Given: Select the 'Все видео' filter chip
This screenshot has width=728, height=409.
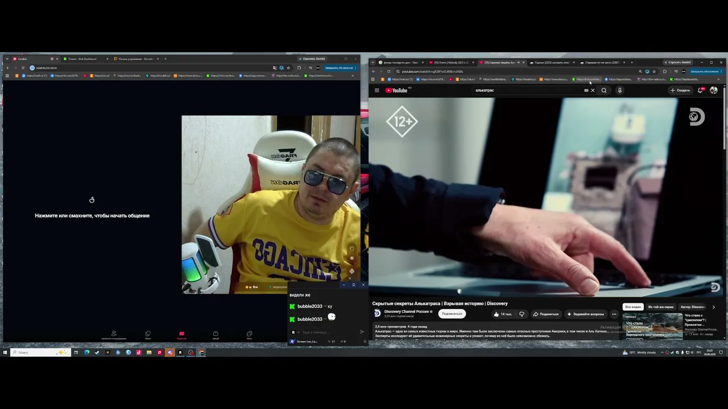Looking at the screenshot, I should point(633,307).
